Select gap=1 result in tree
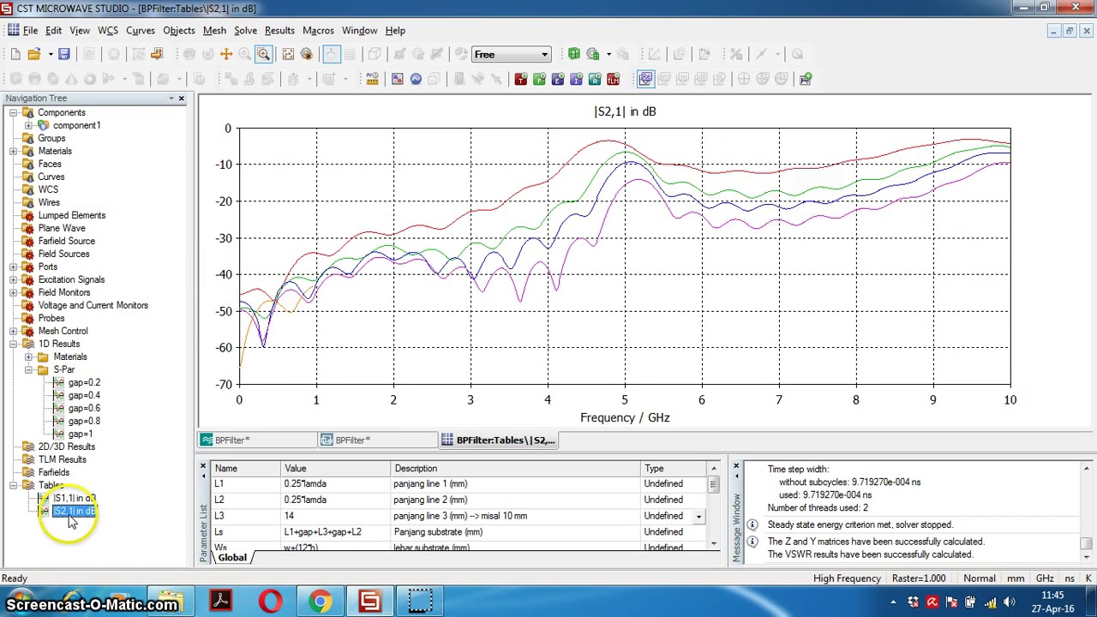The image size is (1097, 617). coord(80,434)
